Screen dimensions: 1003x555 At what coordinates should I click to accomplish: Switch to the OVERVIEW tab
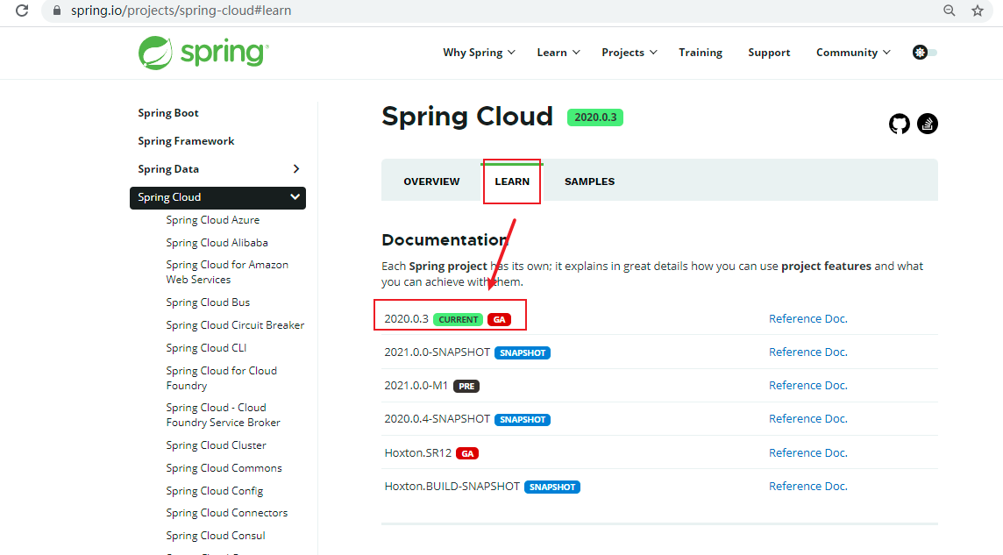tap(431, 181)
